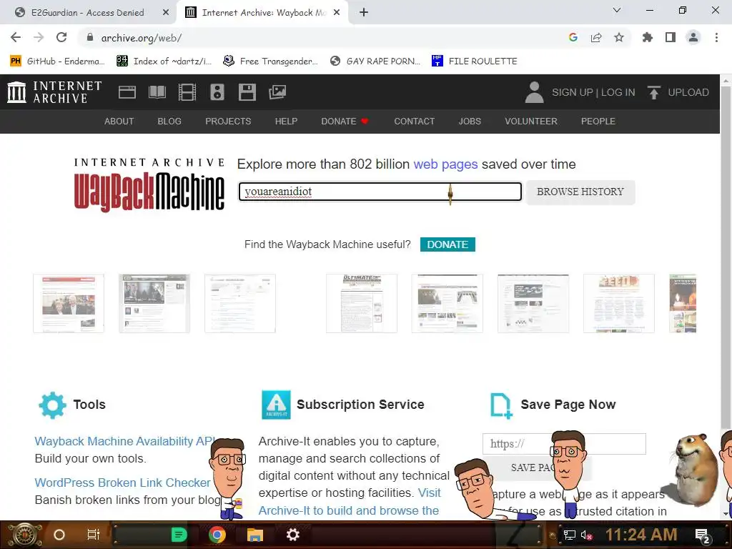Open the Texts (book) icon in navbar

point(157,92)
